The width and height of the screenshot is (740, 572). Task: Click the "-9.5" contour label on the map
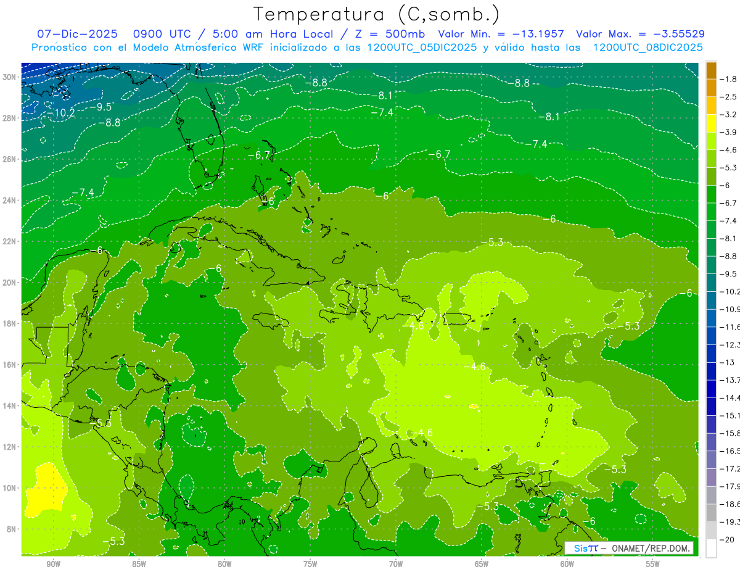(101, 107)
